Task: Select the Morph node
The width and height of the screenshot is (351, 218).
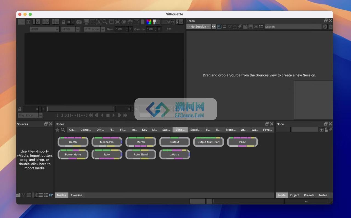Action: 141,142
